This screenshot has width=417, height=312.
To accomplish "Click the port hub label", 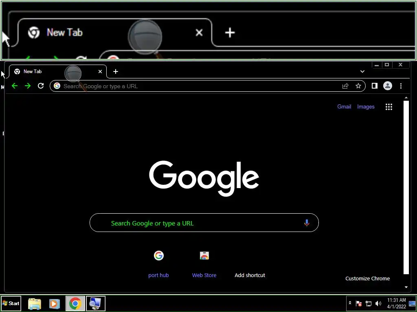I will [x=158, y=275].
